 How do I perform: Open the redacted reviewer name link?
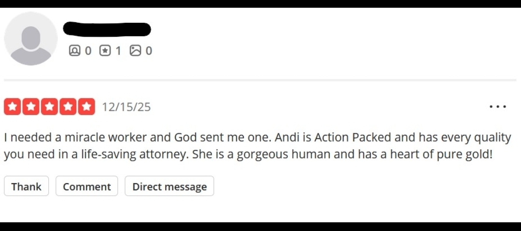pos(107,29)
